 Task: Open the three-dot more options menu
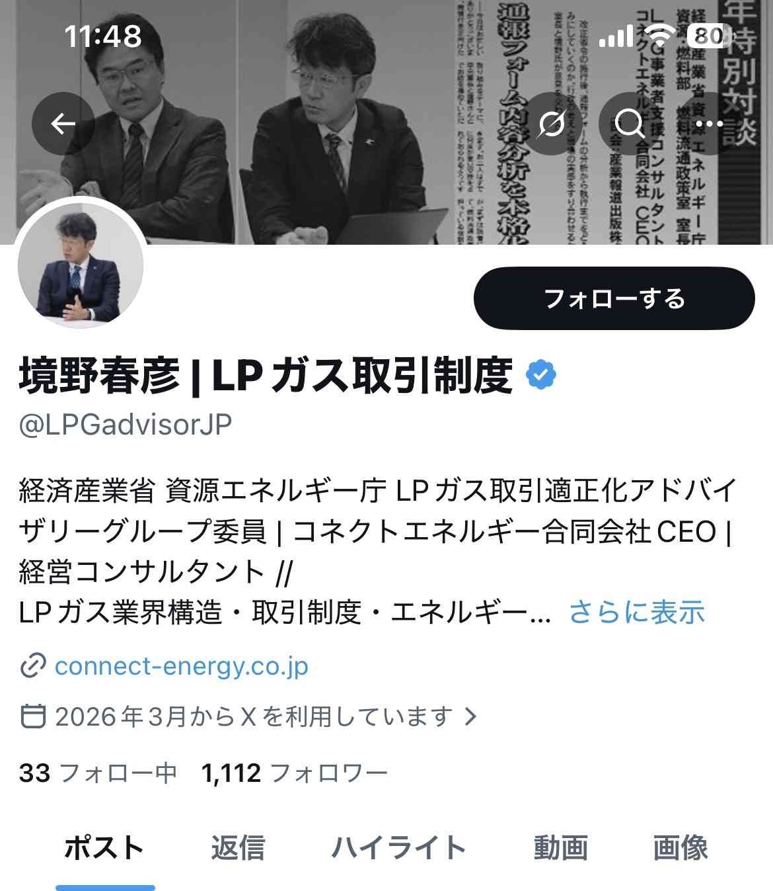709,124
